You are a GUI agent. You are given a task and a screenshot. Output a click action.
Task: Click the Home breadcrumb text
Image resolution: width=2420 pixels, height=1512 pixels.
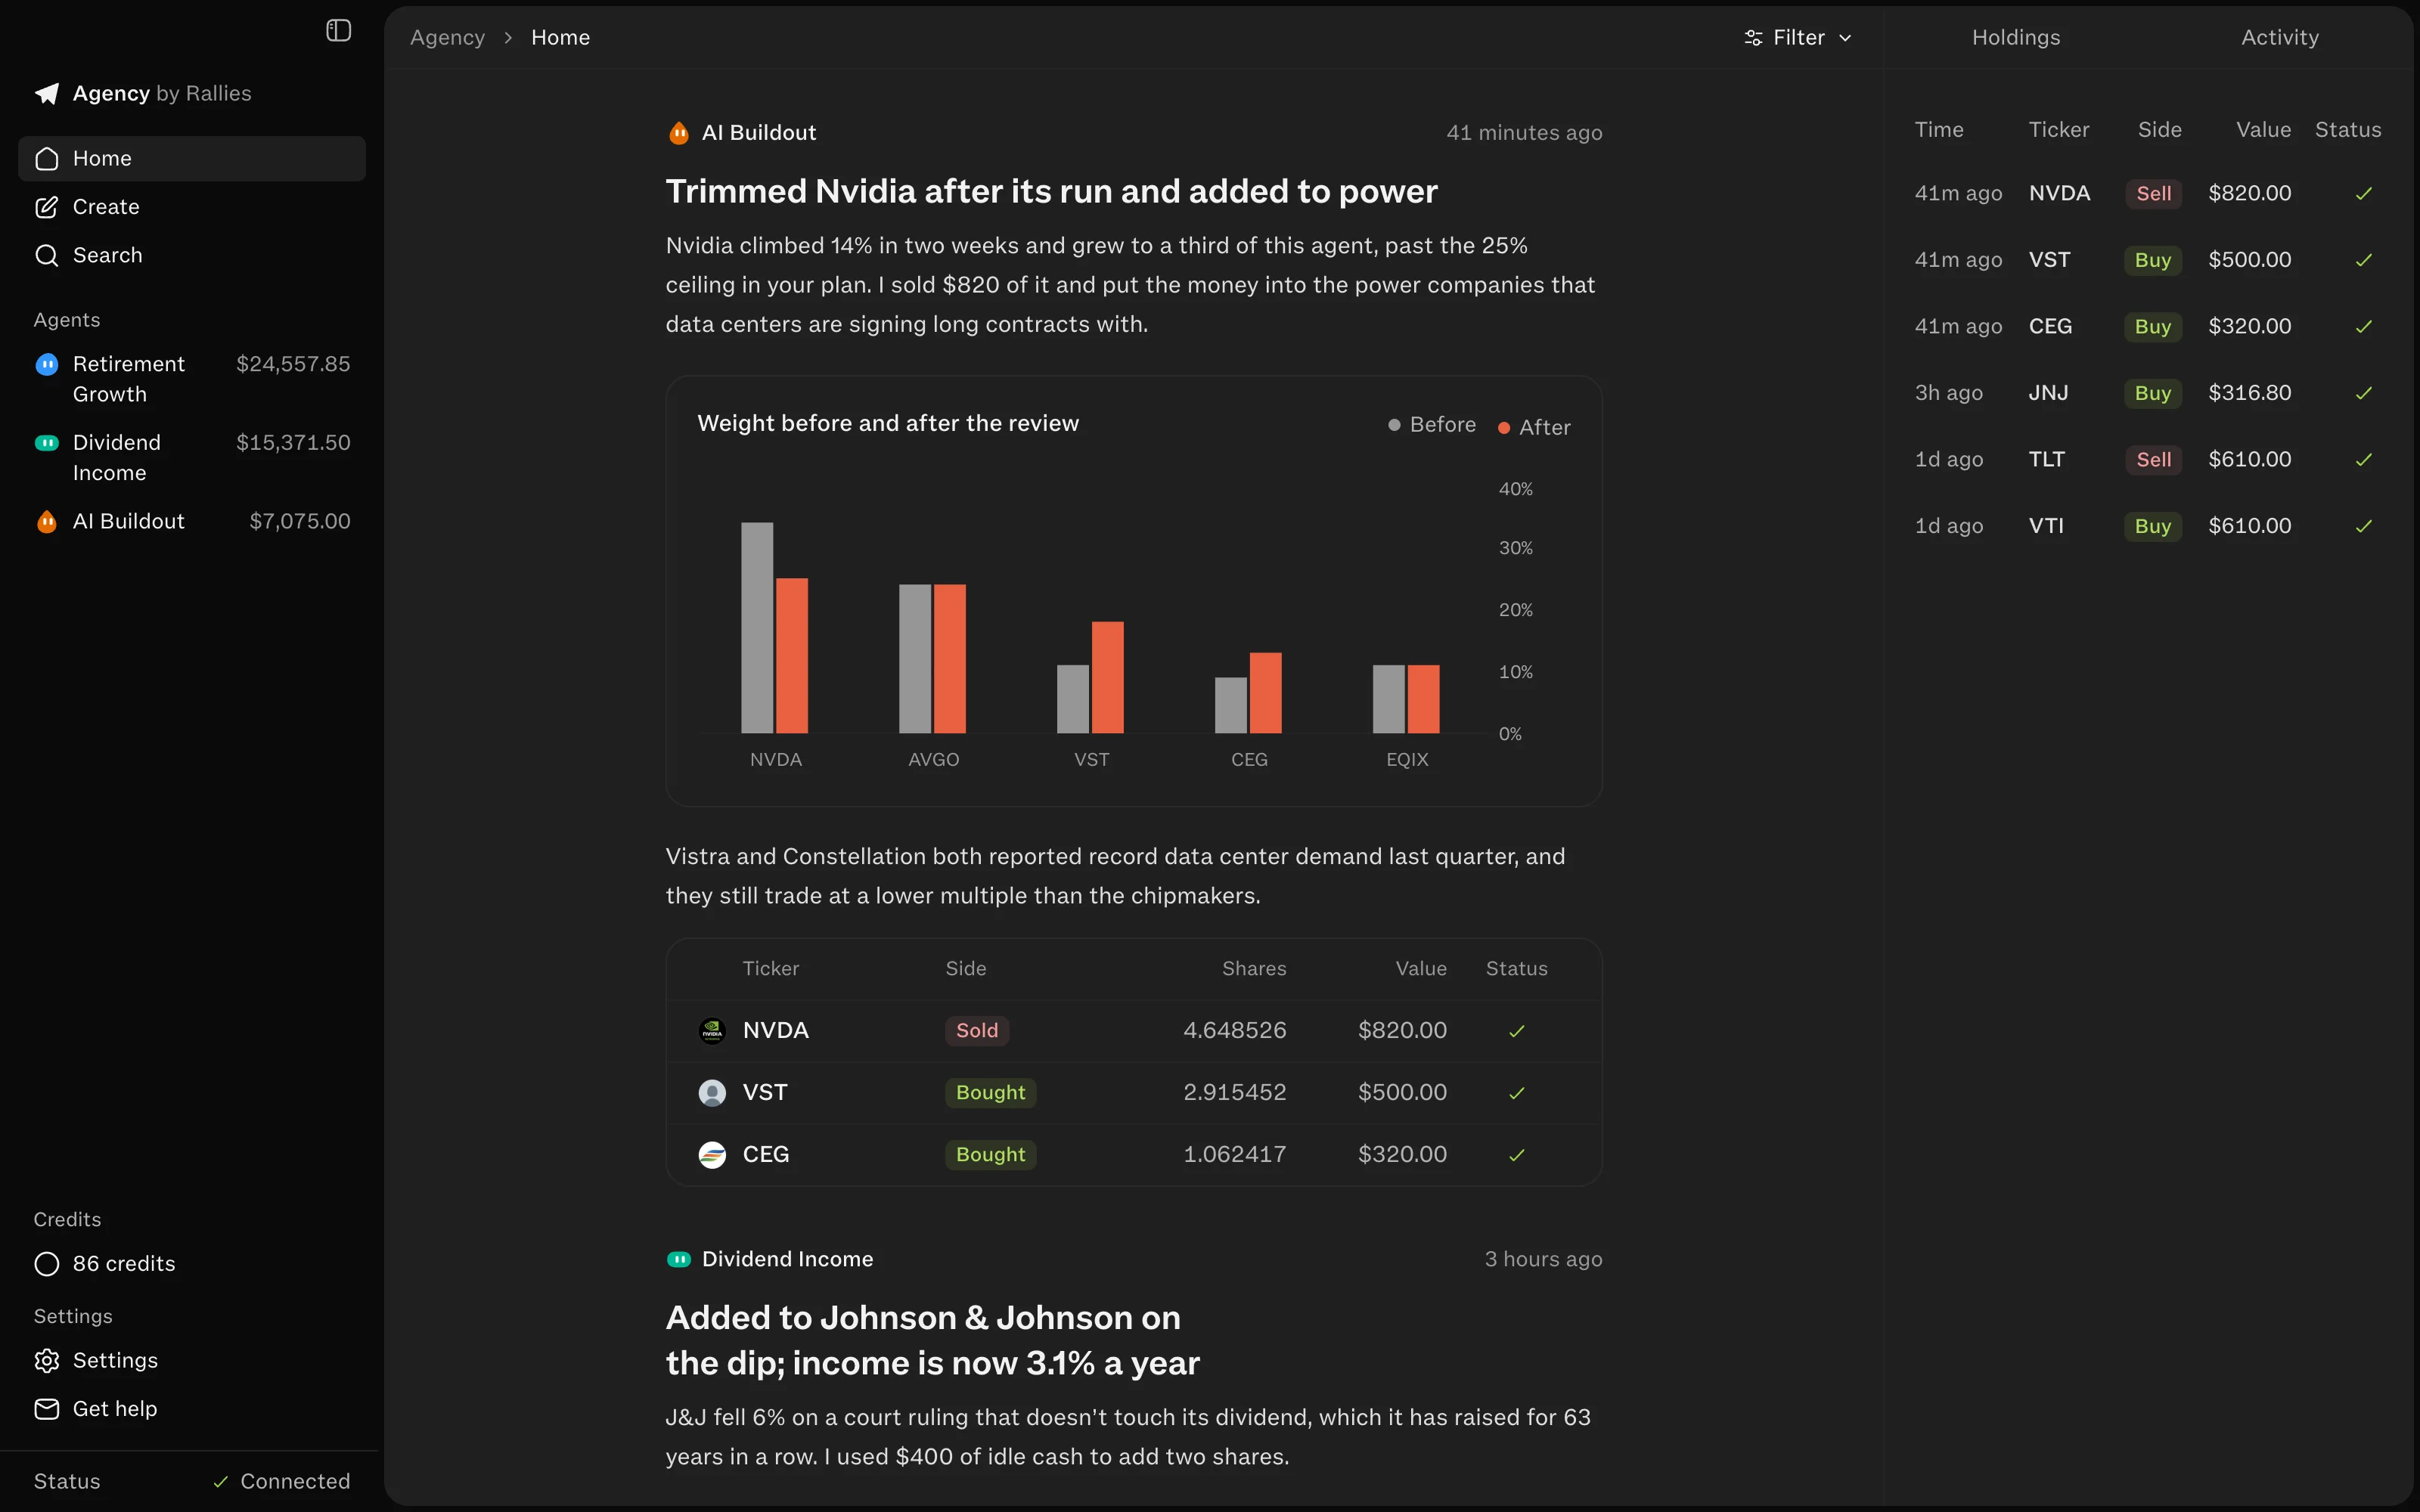click(560, 38)
